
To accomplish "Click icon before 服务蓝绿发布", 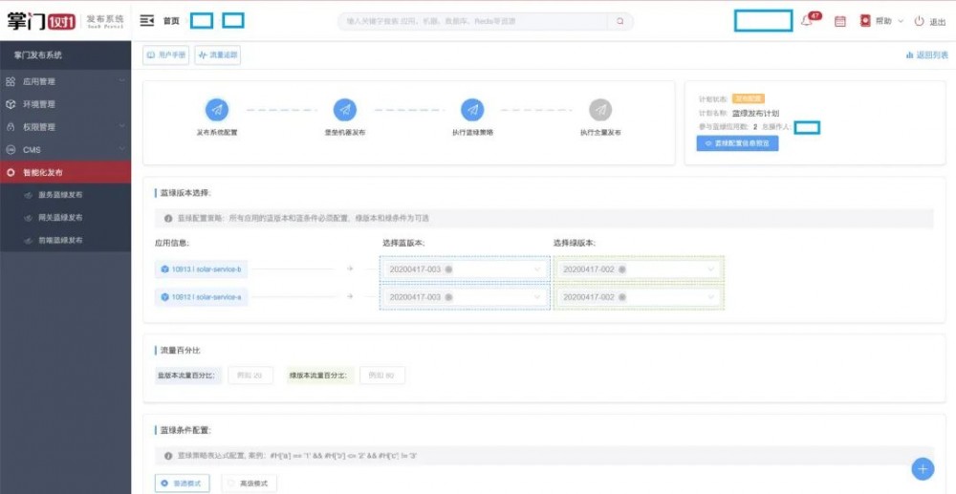I will [x=28, y=195].
